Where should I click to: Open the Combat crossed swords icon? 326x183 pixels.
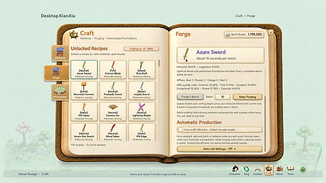pos(257,170)
